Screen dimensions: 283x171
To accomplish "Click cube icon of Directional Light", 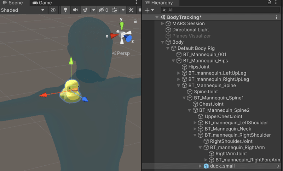I will (168, 30).
